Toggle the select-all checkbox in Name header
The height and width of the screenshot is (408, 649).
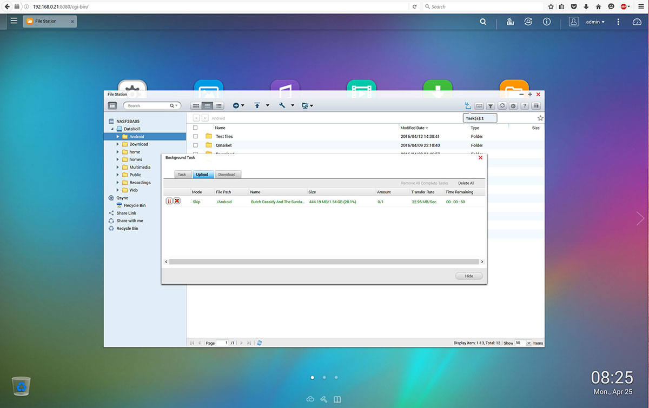pos(196,128)
